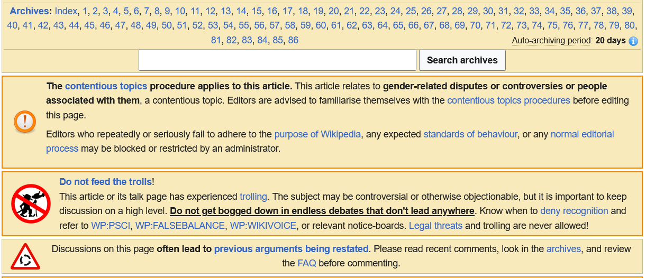Viewport: 646px width, 278px height.
Task: Open archive page 25
Action: [x=411, y=11]
